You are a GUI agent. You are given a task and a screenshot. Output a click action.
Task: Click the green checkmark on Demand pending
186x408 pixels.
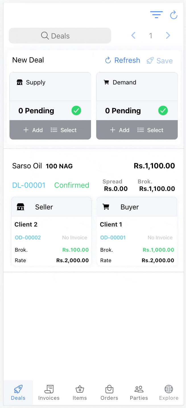(x=163, y=110)
